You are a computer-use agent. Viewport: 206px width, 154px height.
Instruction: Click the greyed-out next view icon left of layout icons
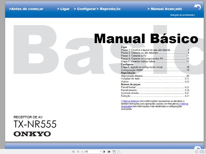(x=119, y=152)
